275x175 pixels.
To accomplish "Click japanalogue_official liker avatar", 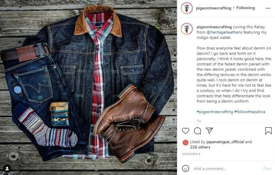I will click(185, 143).
